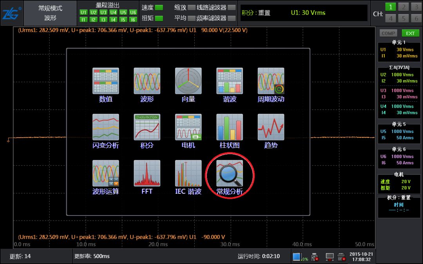Image resolution: width=423 pixels, height=264 pixels.
Task: Click the U4 overflow indicator
Action: coord(113,13)
